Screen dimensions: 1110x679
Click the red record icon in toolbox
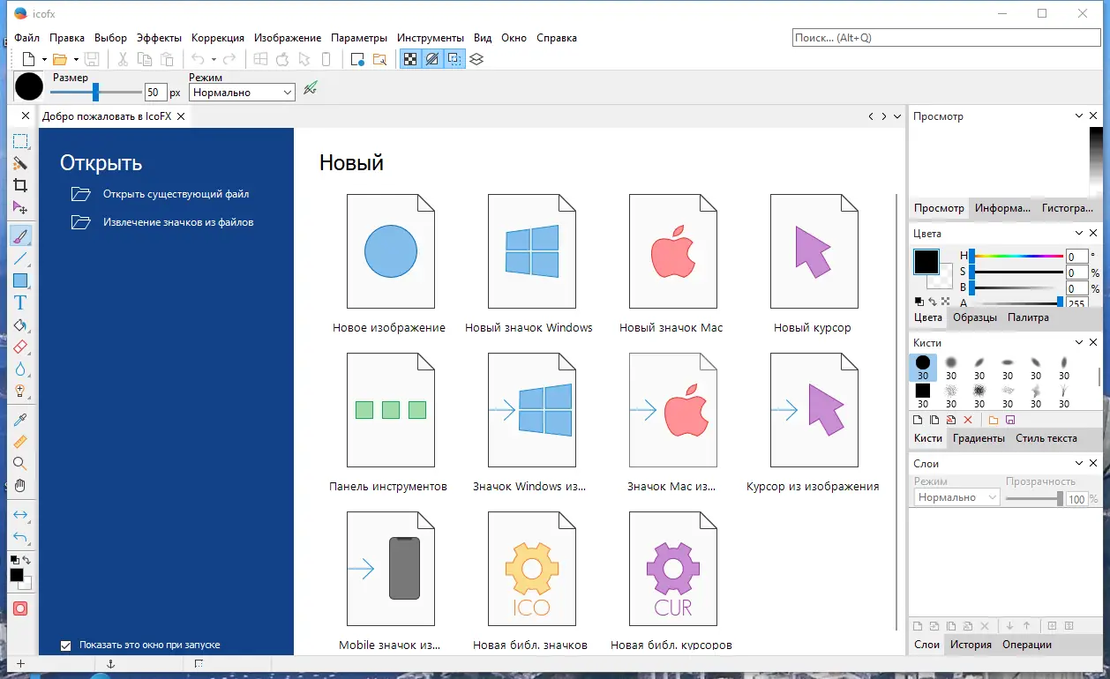coord(19,608)
